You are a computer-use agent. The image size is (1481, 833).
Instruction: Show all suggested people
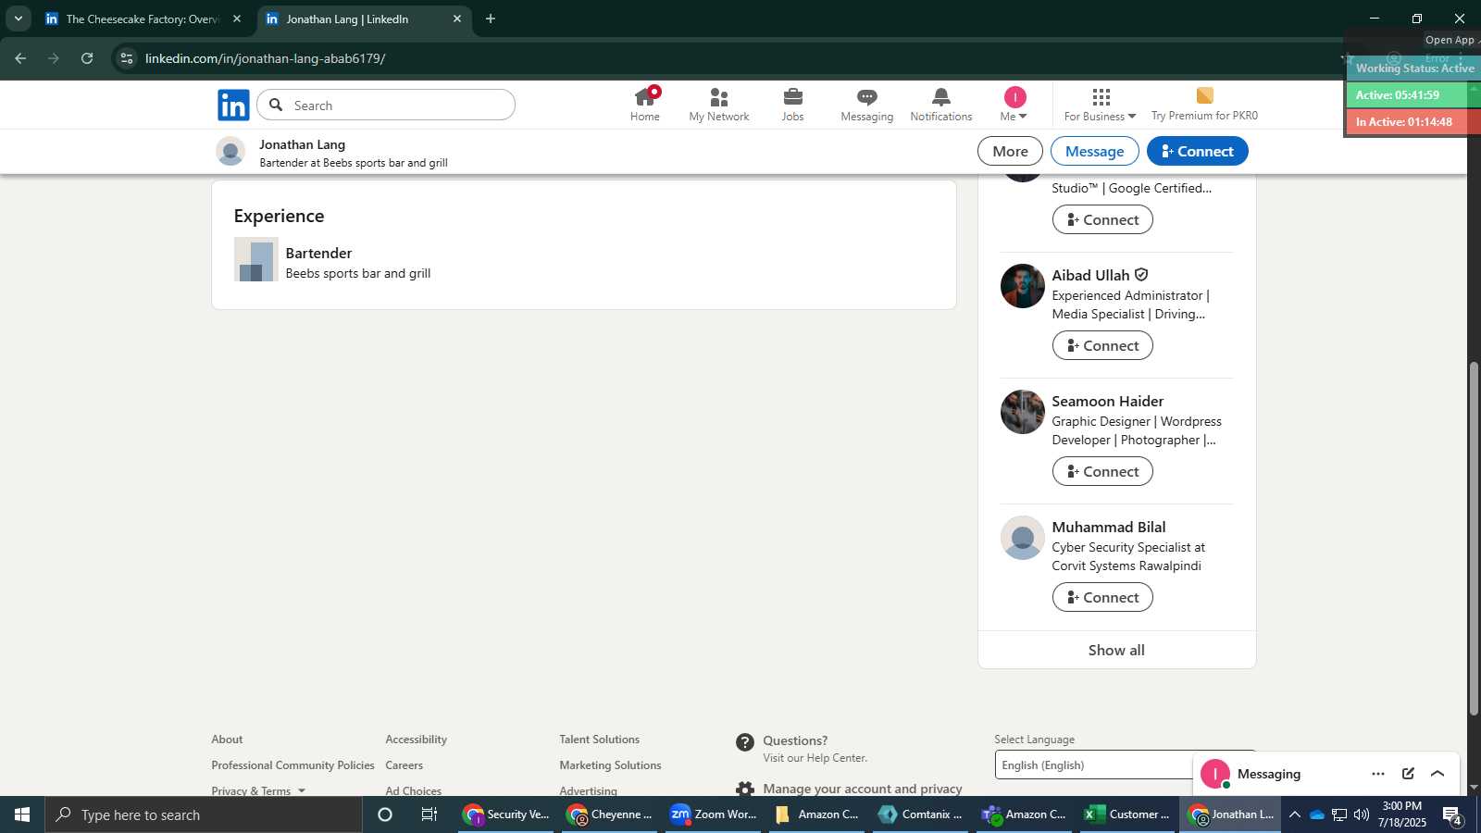click(x=1116, y=650)
